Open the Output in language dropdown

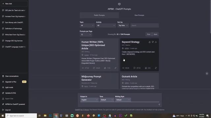pos(89,100)
